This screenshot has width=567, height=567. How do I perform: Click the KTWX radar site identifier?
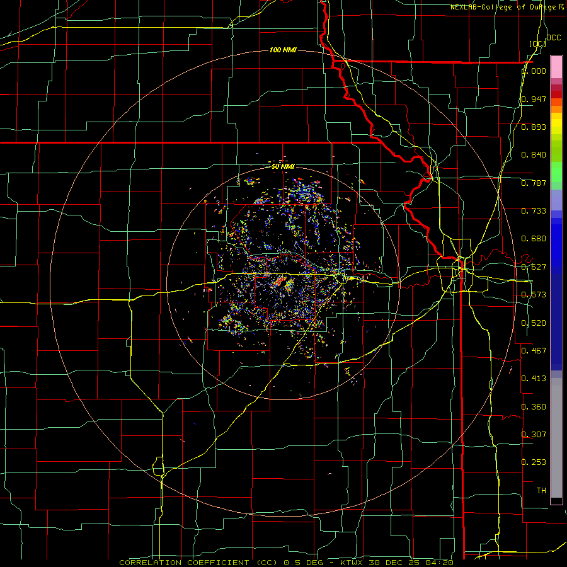tap(352, 563)
